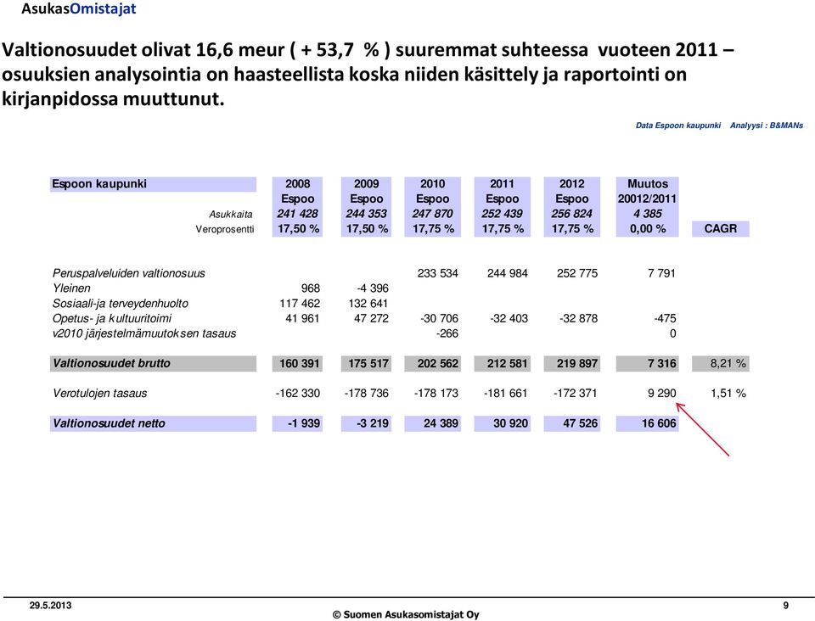
Task: Click gross value 202 562
Action: click(x=432, y=363)
